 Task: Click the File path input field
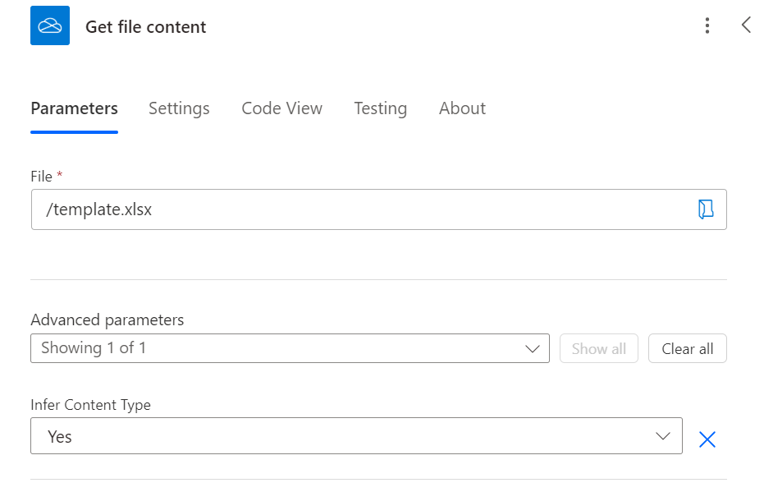[361, 209]
